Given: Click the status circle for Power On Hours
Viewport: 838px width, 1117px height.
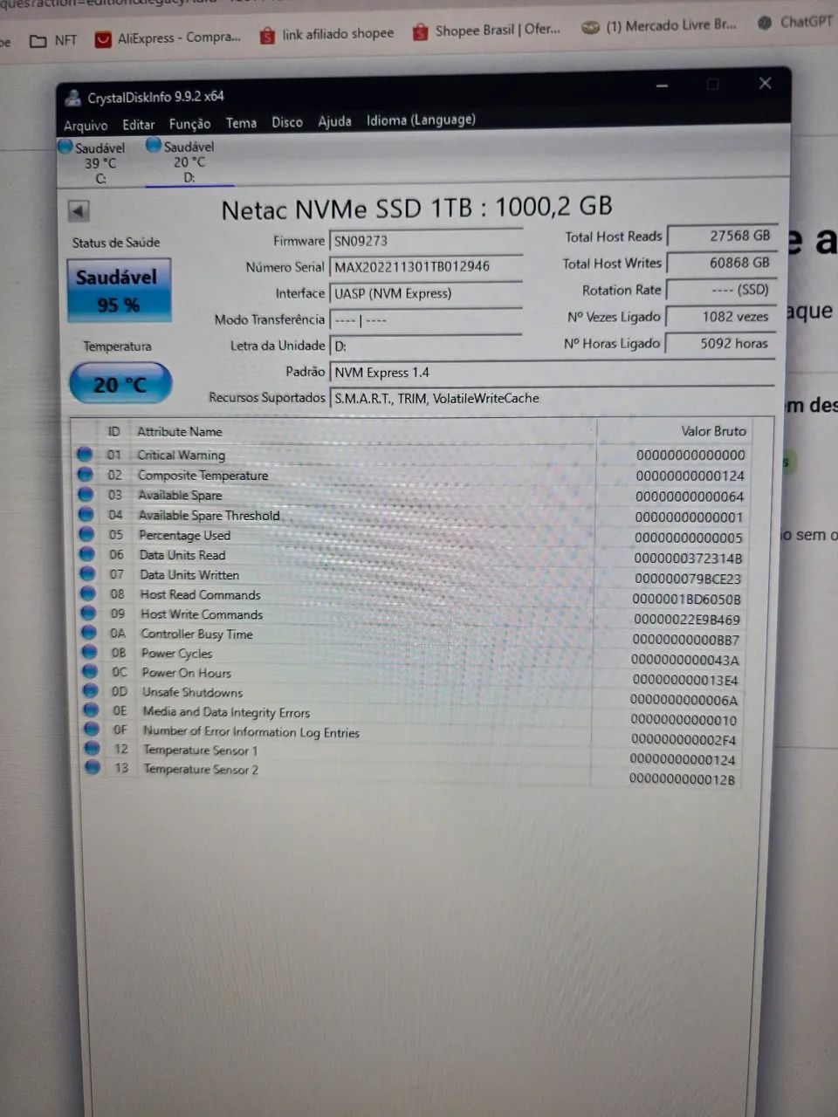Looking at the screenshot, I should [89, 671].
